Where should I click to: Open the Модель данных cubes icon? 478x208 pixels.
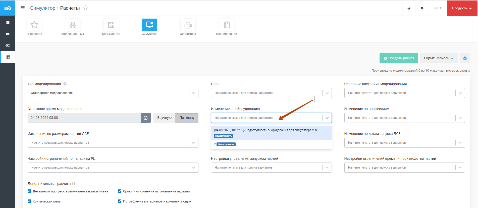pos(73,25)
